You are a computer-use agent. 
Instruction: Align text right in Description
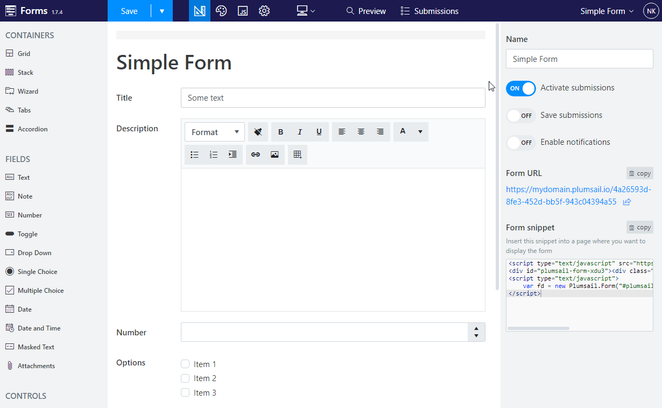pyautogui.click(x=381, y=132)
